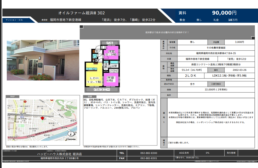Click the gray banner text about 姪浜駅
The width and height of the screenshot is (258, 168).
pos(167,32)
